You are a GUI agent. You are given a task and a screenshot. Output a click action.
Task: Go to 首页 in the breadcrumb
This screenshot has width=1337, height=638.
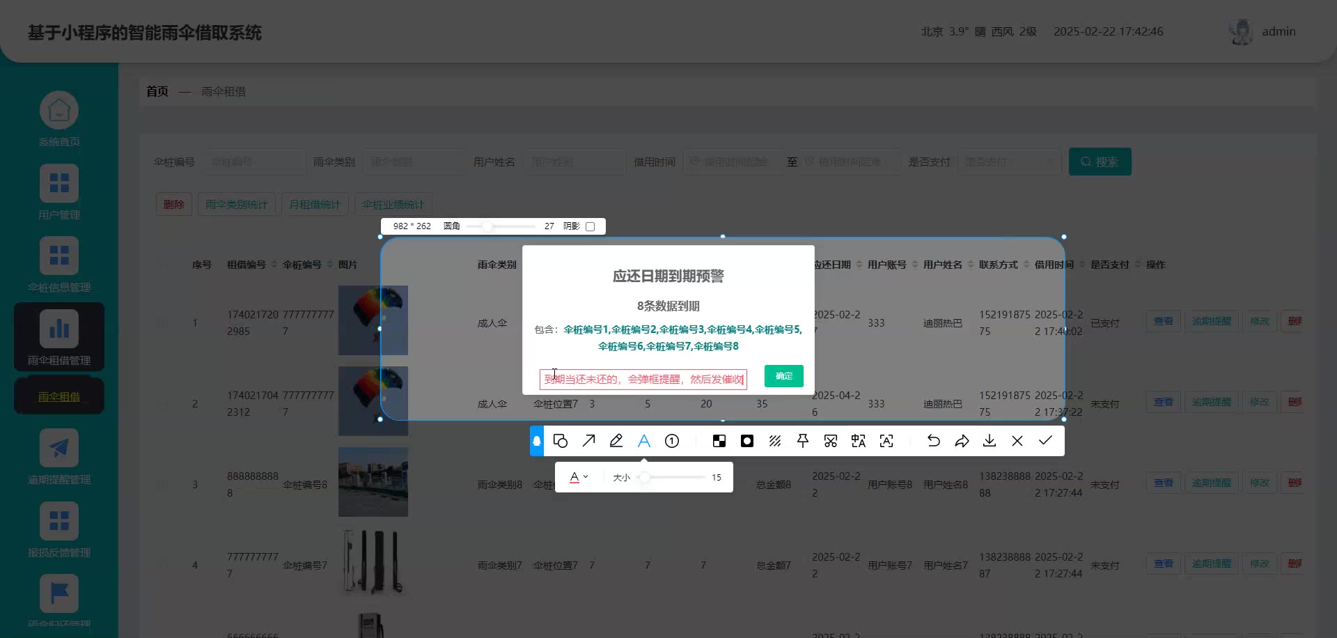click(x=157, y=91)
